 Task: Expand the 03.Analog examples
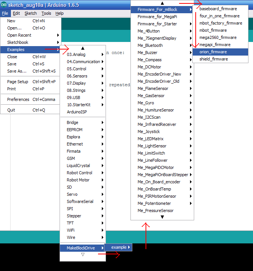[x=83, y=54]
